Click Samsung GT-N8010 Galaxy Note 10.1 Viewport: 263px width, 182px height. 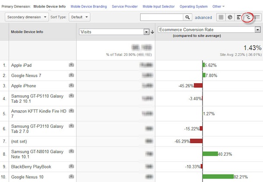click(x=37, y=154)
